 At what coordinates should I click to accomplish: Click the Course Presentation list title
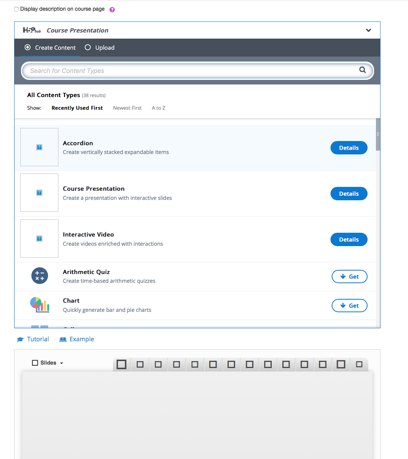tap(94, 188)
